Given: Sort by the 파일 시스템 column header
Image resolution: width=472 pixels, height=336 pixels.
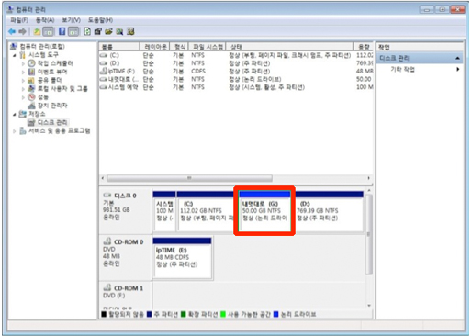Looking at the screenshot, I should tap(207, 47).
